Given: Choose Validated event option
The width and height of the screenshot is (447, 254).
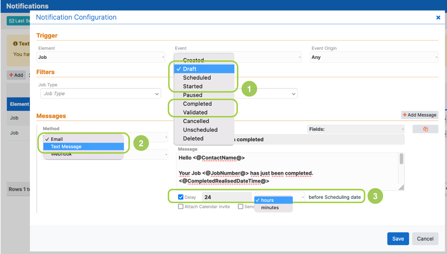Looking at the screenshot, I should pos(204,112).
